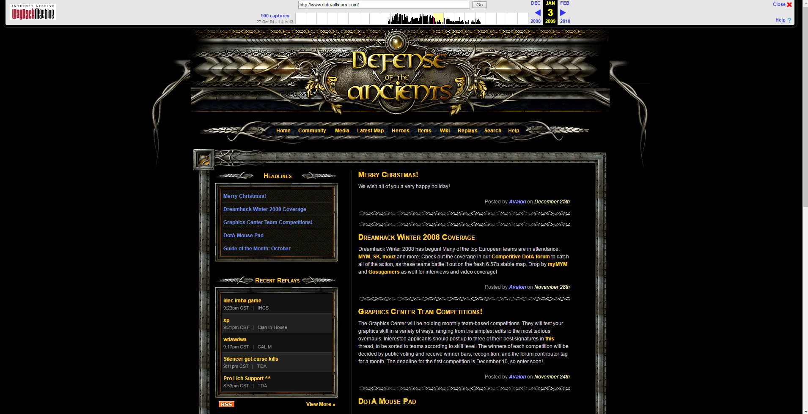
Task: Click Graphics Center Team Competitions! article title
Action: [420, 312]
